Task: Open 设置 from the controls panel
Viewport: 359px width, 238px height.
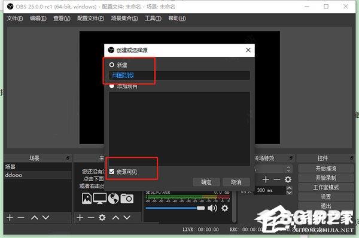Action: (326, 197)
